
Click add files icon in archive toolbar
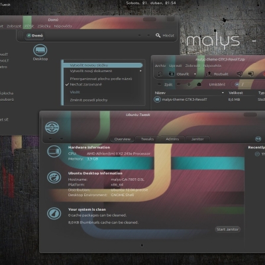click(x=240, y=74)
